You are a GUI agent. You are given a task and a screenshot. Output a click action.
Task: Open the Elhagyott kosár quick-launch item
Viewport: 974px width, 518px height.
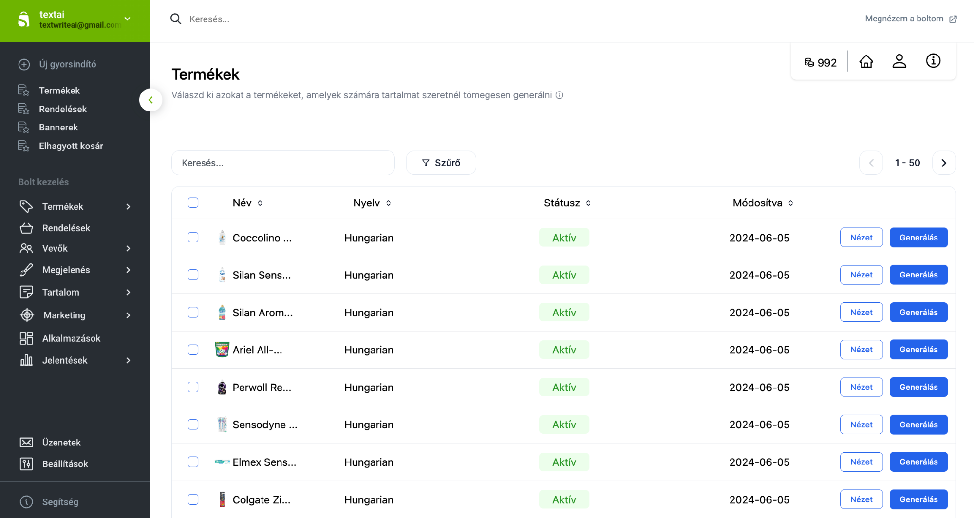coord(71,146)
